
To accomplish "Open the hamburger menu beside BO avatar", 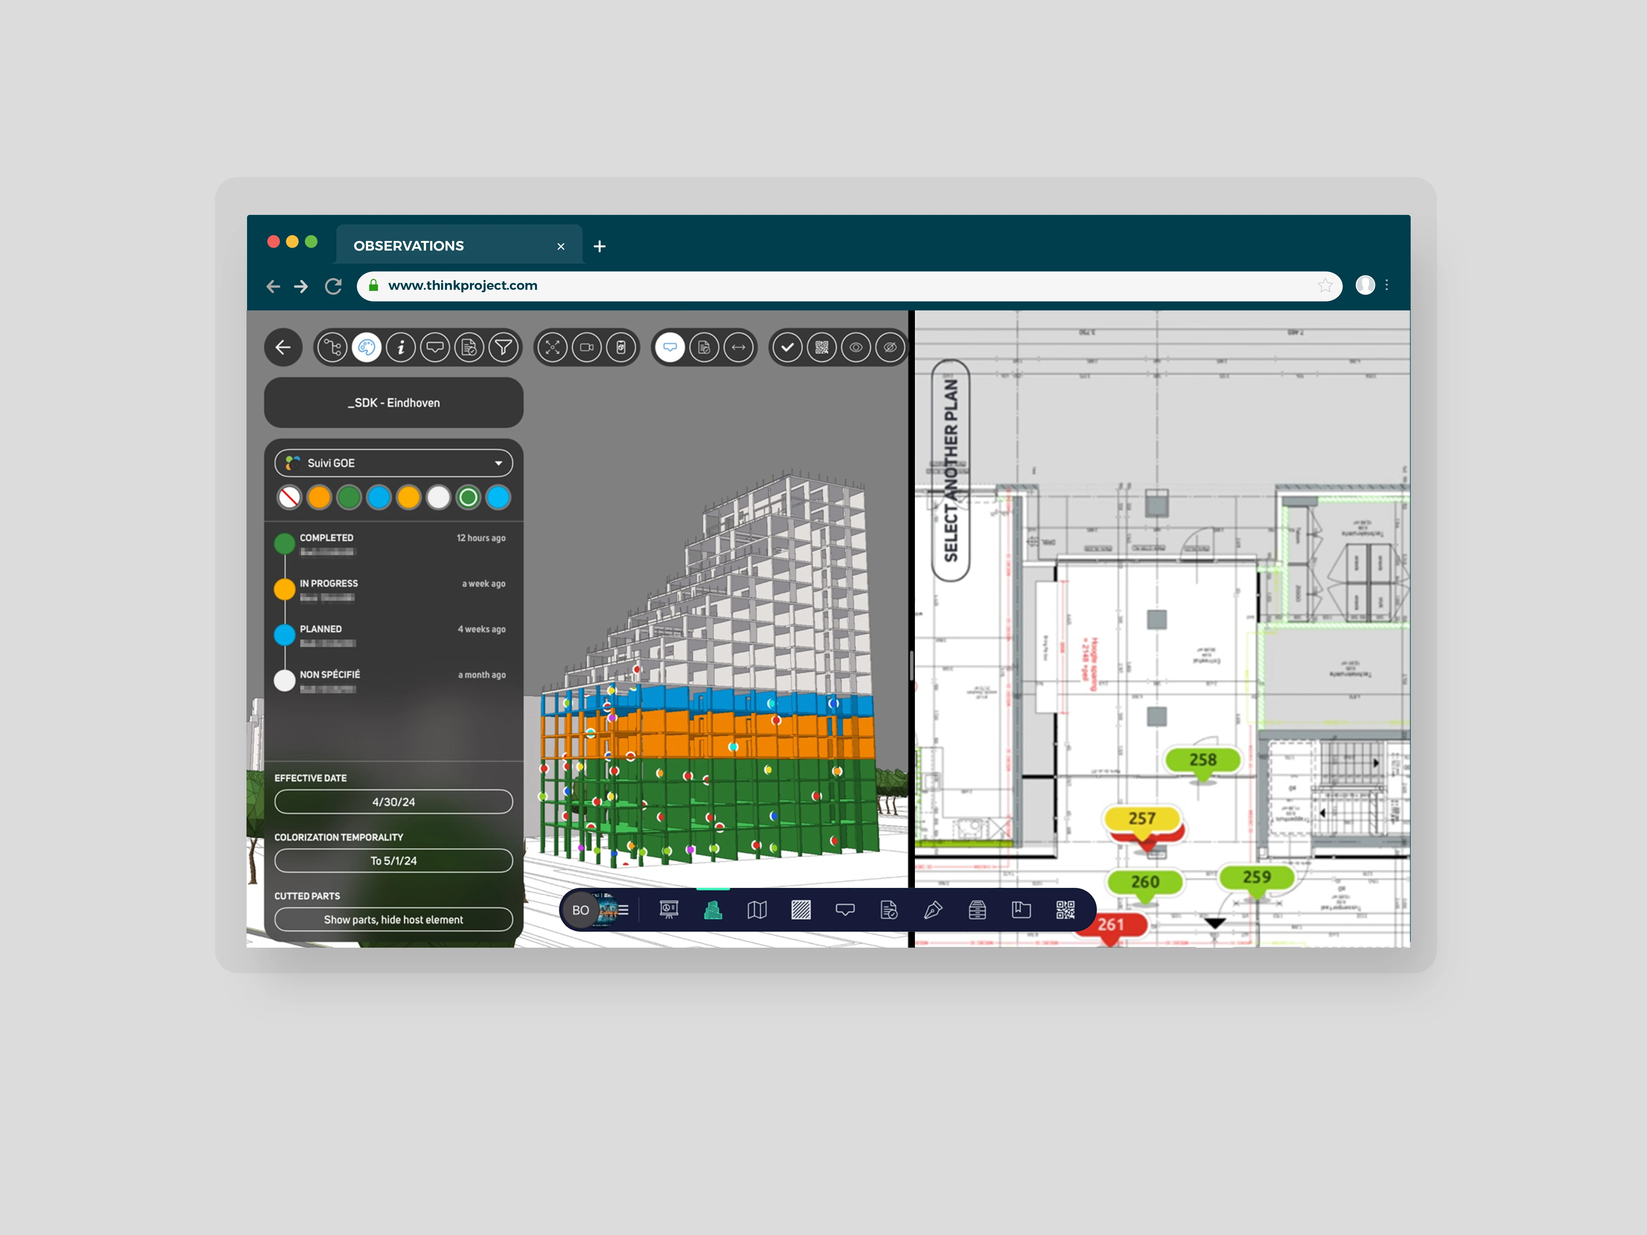I will [x=624, y=910].
